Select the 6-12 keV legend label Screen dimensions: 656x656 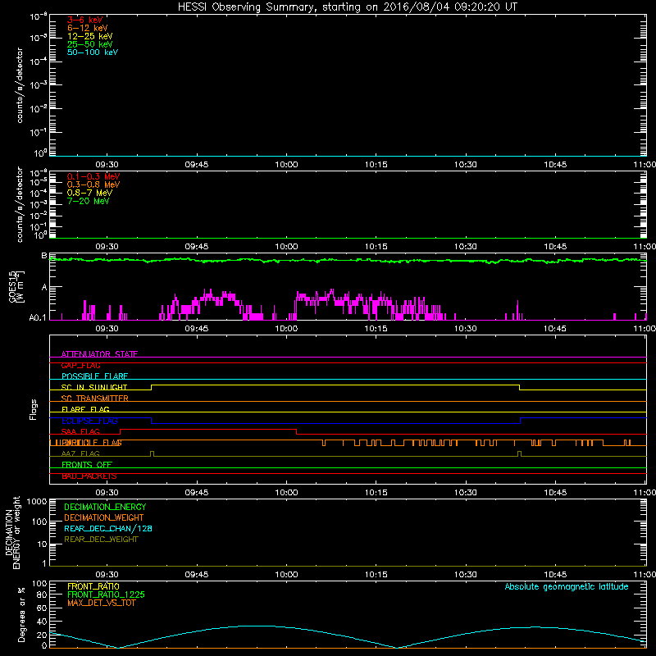point(88,28)
